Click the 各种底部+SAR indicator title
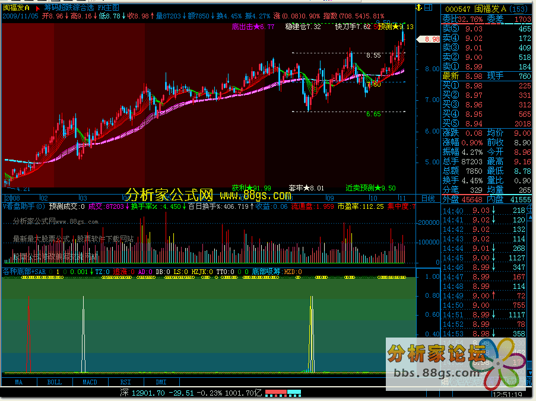Viewport: 536px width, 401px height. [x=24, y=272]
